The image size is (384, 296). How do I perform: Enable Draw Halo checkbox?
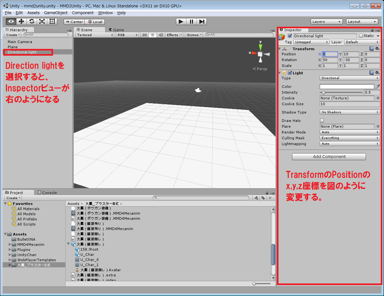[322, 121]
